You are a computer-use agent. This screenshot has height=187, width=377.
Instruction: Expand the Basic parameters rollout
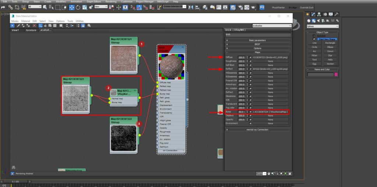click(257, 40)
